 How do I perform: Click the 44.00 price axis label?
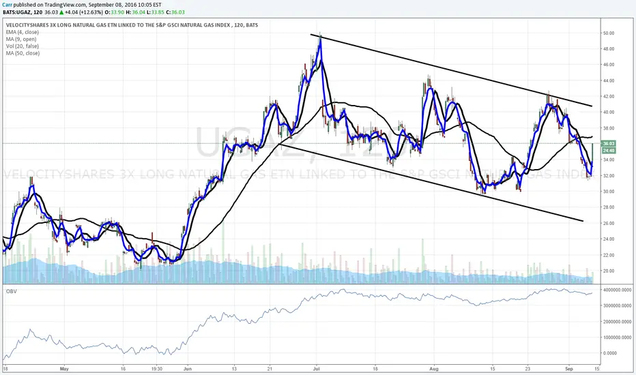click(609, 80)
